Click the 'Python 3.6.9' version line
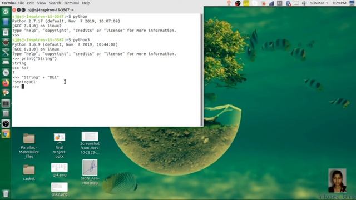 65,44
